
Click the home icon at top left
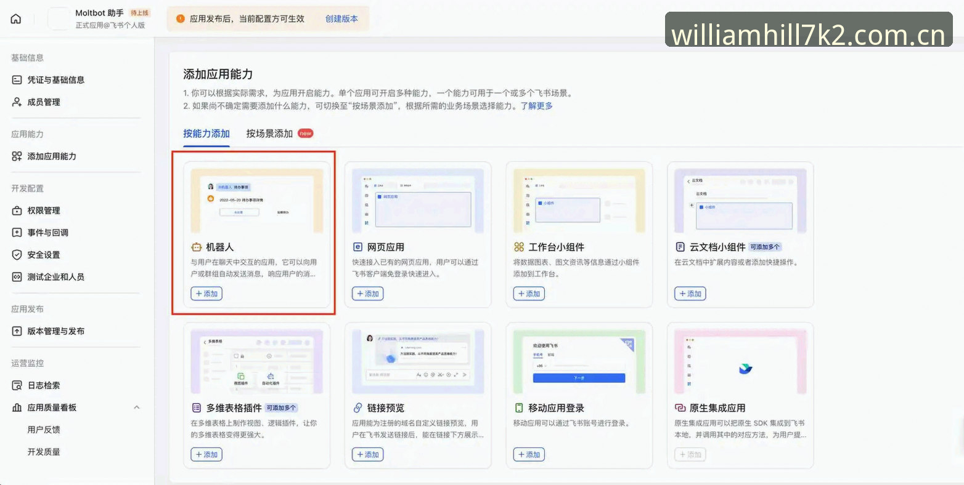[x=16, y=19]
